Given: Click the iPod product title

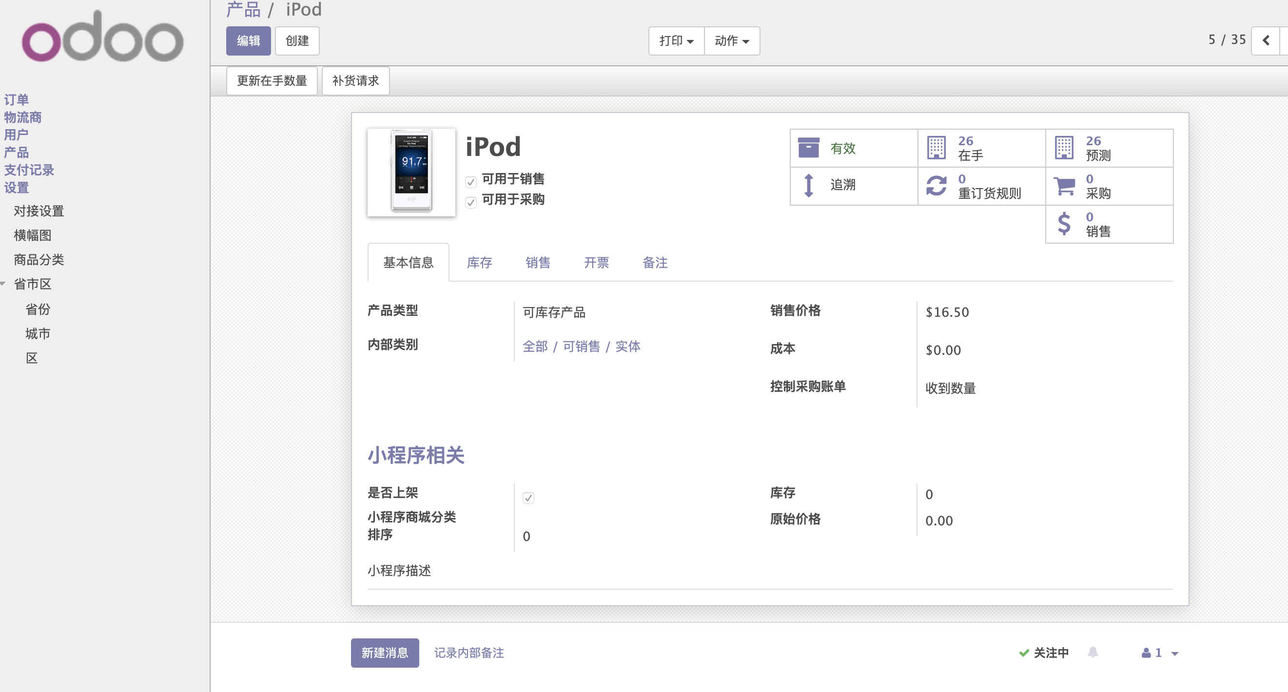Looking at the screenshot, I should [x=493, y=147].
